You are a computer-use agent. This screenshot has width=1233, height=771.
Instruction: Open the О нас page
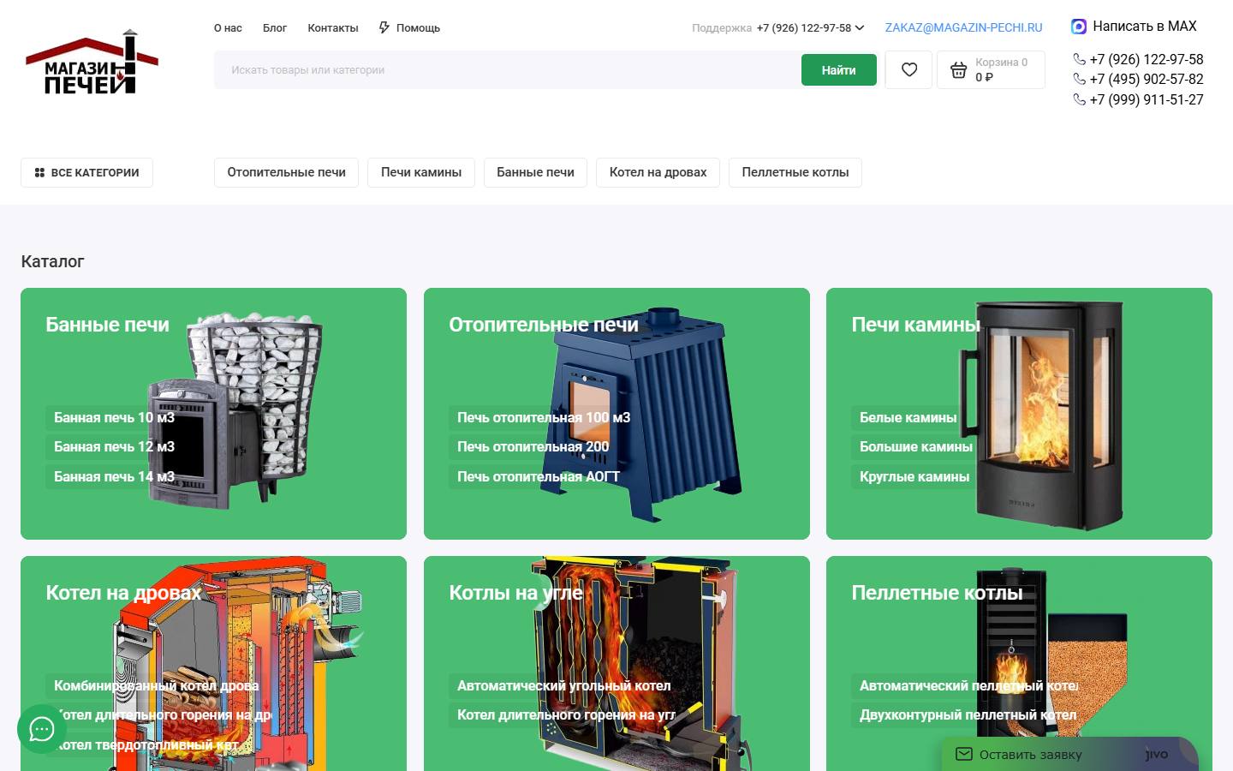[x=228, y=28]
